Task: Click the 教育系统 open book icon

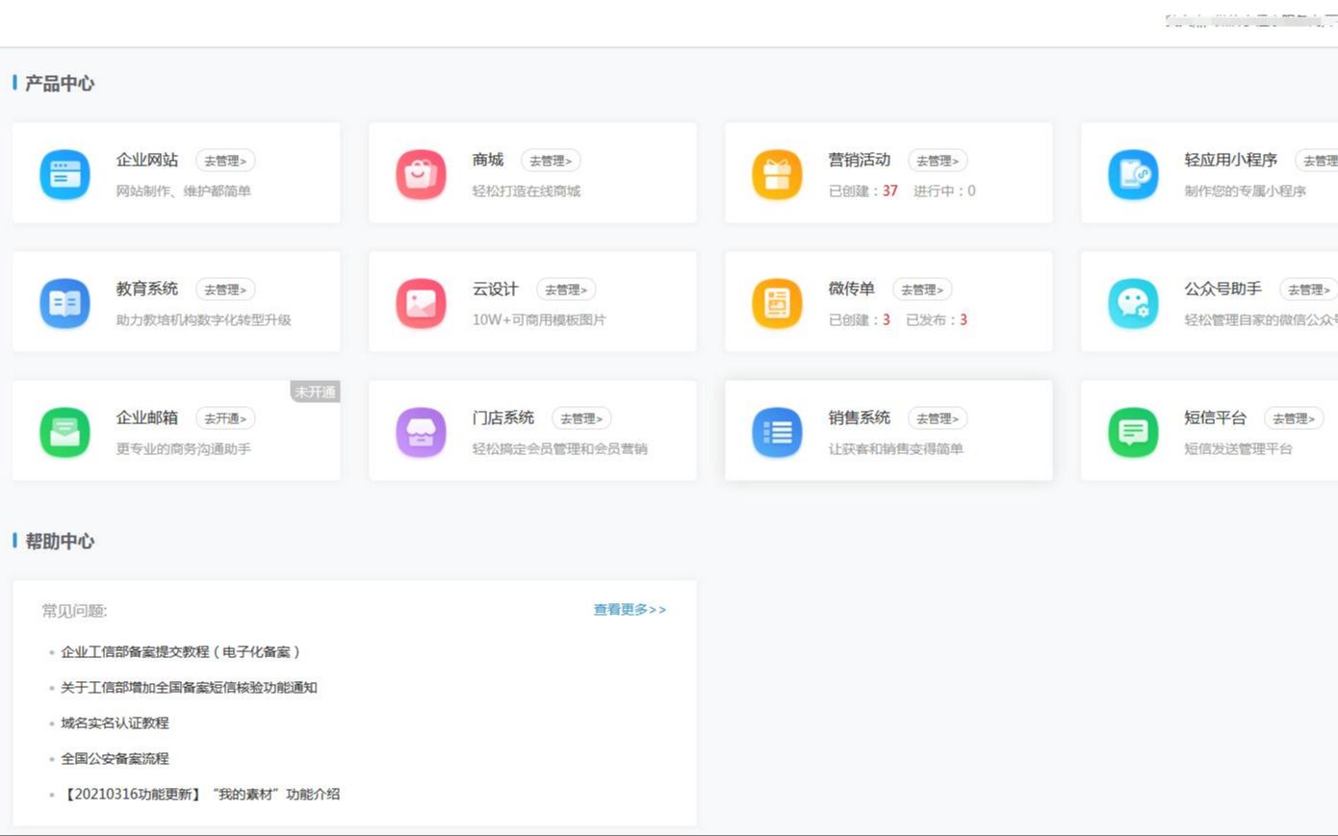Action: pos(64,303)
